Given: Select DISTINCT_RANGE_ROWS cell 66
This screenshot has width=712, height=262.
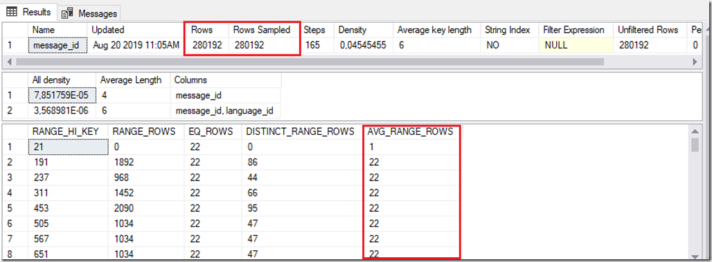Looking at the screenshot, I should point(303,193).
